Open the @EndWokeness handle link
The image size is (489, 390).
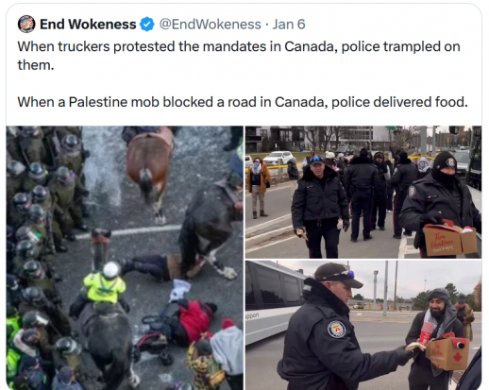[211, 25]
